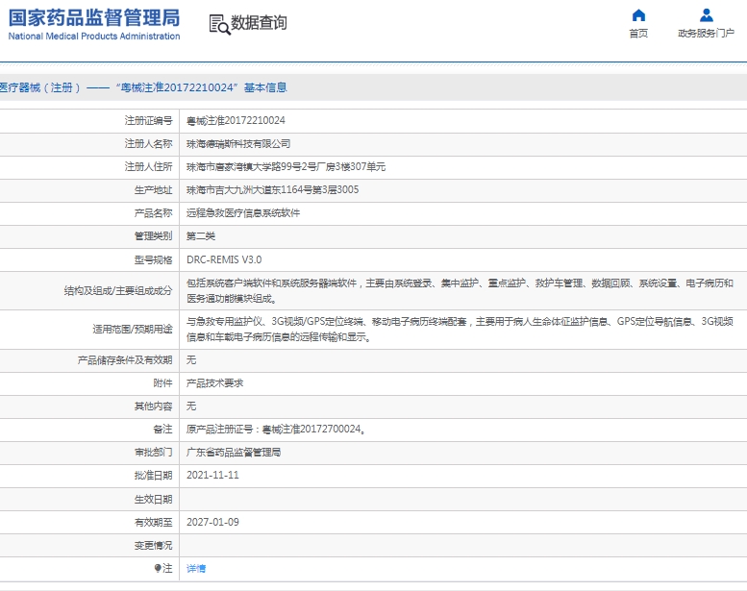Select registration number 粤械注准20172210024 value
747x591 pixels.
pyautogui.click(x=236, y=120)
